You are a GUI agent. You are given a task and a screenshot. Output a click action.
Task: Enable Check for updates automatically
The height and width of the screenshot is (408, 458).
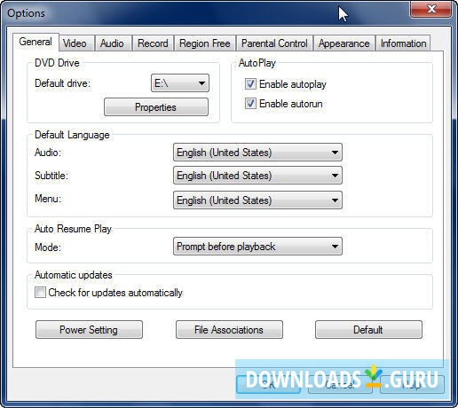pos(40,293)
